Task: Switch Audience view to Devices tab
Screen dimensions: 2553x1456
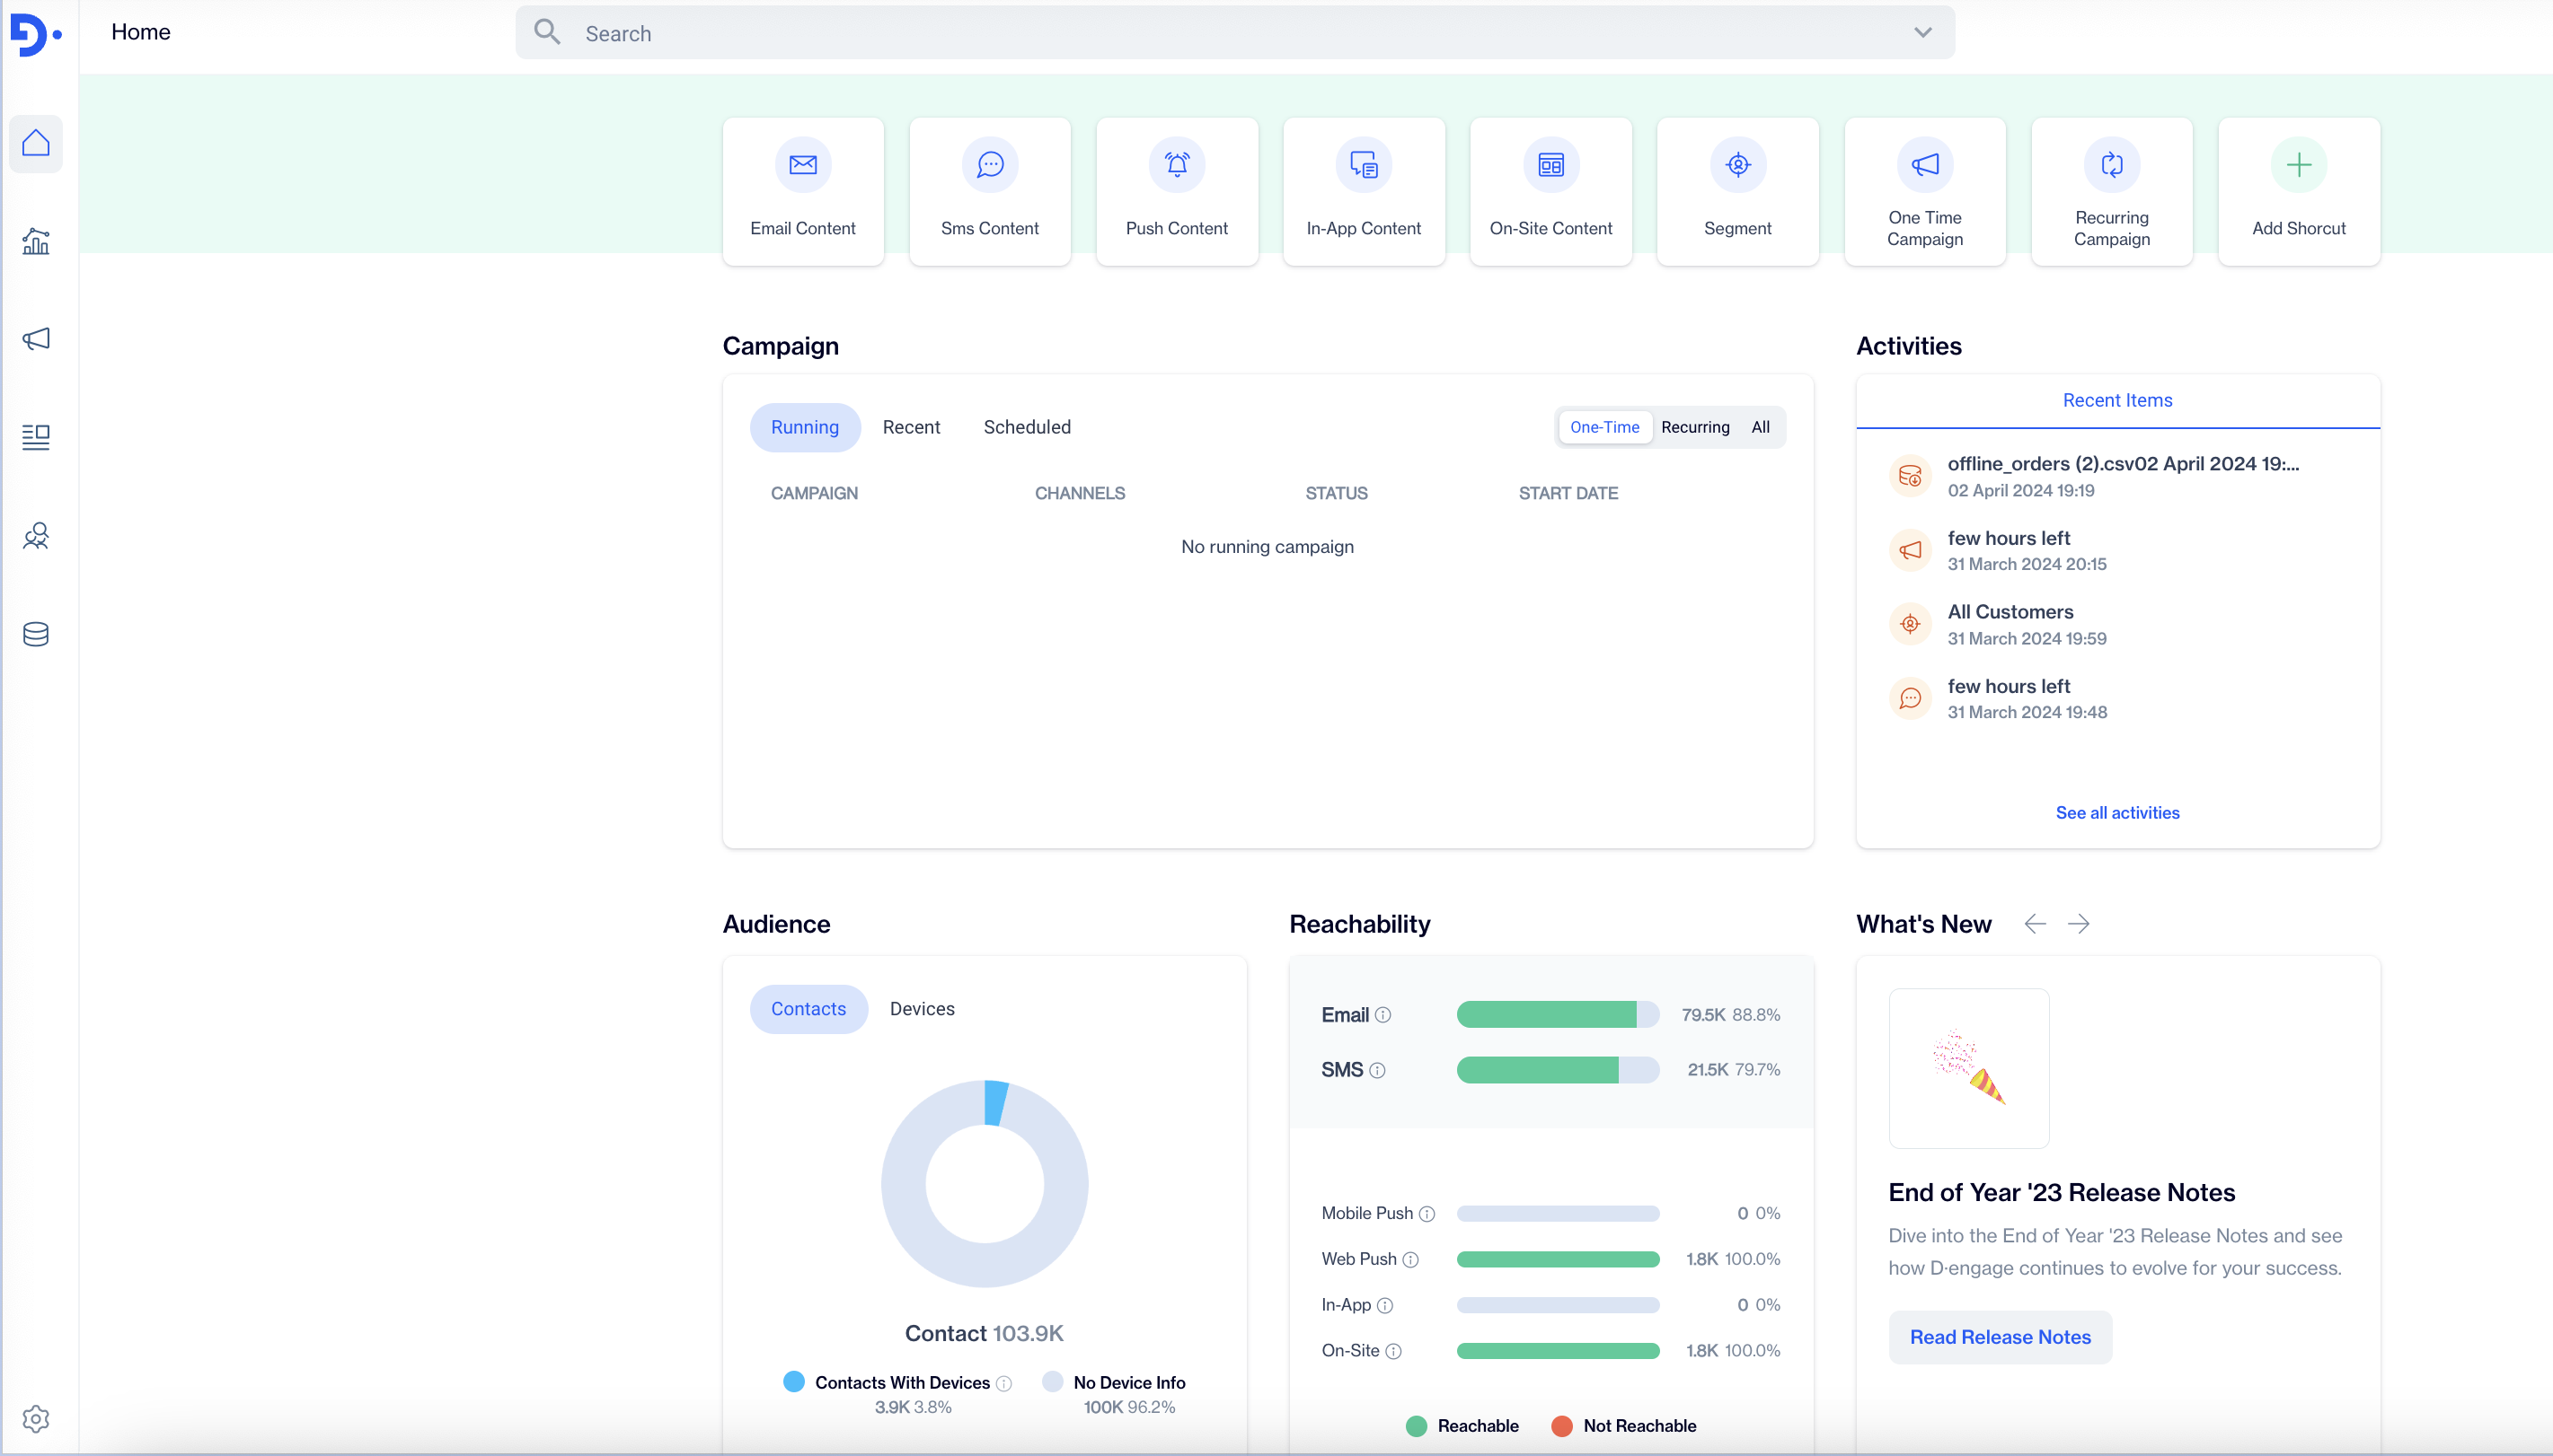Action: point(922,1009)
